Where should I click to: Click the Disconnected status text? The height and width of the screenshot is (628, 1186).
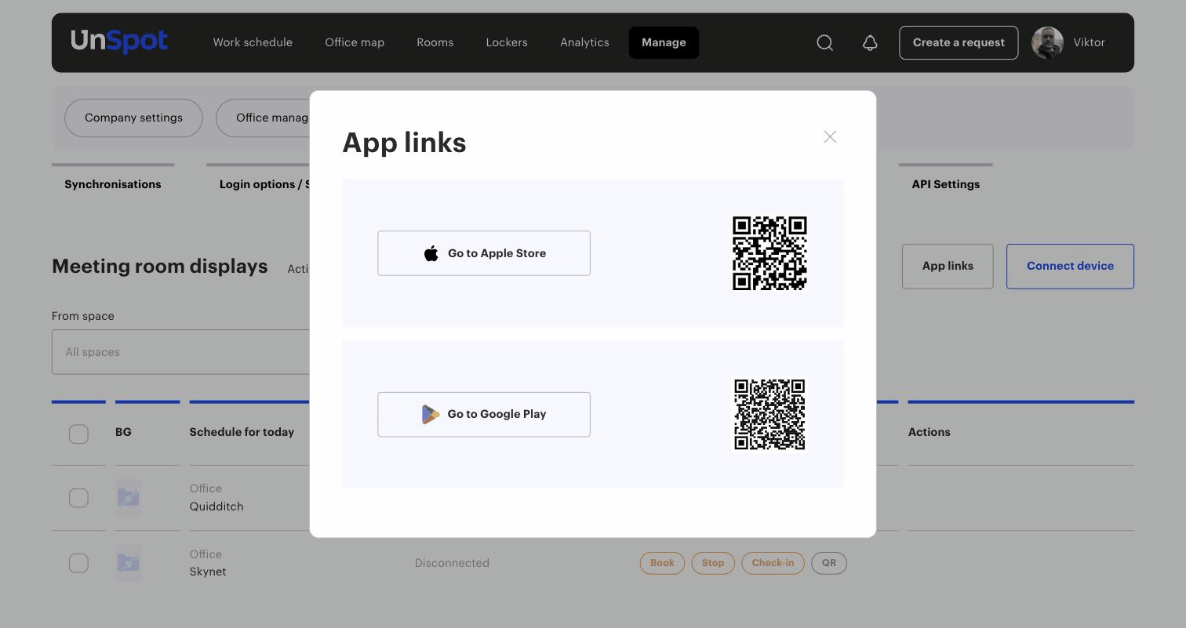tap(452, 563)
